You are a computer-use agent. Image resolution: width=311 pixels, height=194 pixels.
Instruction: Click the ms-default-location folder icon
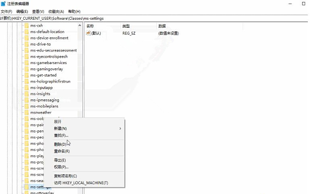click(x=26, y=32)
